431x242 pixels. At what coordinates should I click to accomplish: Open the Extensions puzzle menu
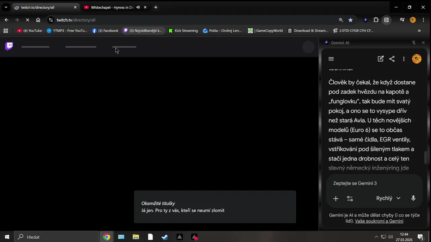click(x=376, y=20)
